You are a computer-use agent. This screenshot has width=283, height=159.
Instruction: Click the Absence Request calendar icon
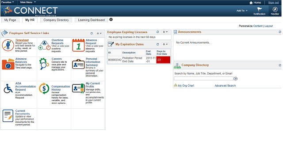tap(78, 45)
